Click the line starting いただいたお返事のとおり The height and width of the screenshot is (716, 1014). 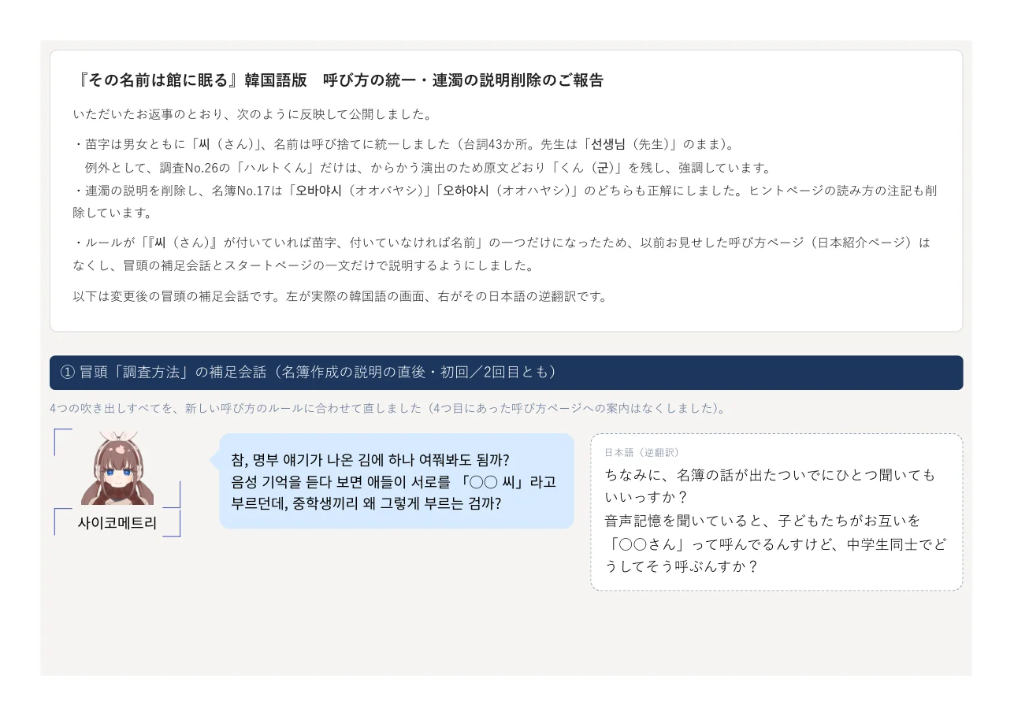coord(253,114)
